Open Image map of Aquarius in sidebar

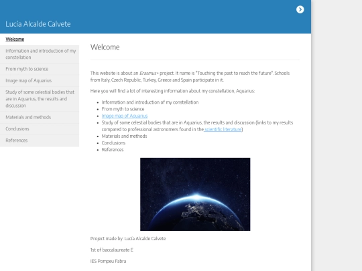click(40, 81)
